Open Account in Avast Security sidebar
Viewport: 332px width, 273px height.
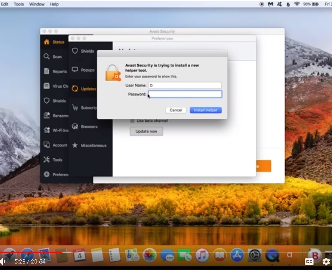click(55, 145)
